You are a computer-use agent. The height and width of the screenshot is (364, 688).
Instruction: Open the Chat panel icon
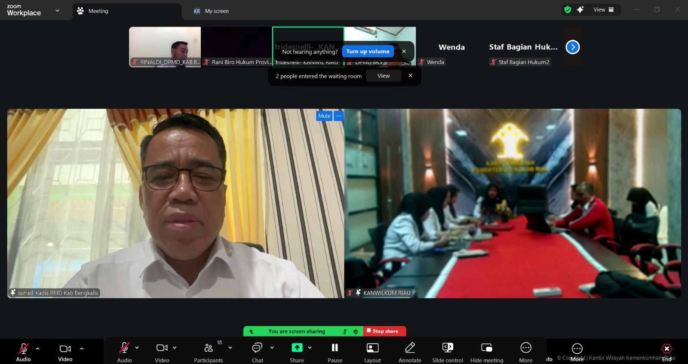(x=257, y=348)
